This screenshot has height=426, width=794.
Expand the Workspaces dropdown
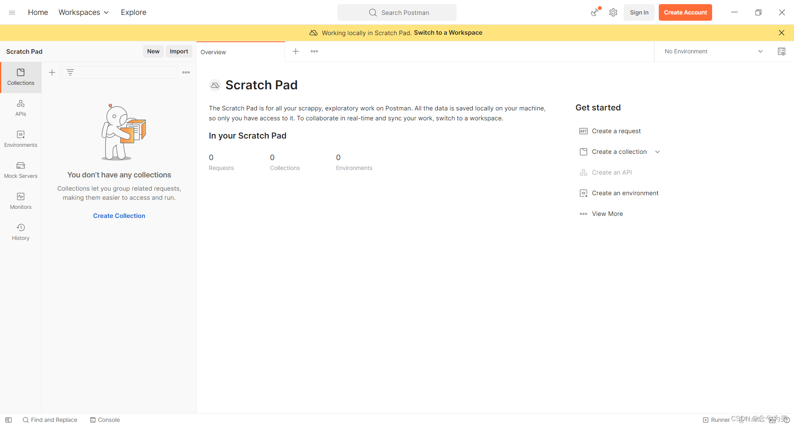click(x=84, y=12)
